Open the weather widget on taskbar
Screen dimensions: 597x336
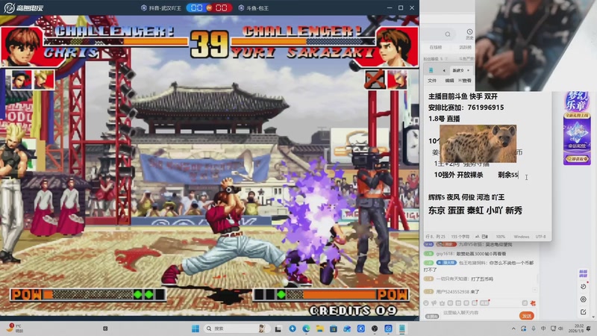pyautogui.click(x=14, y=329)
